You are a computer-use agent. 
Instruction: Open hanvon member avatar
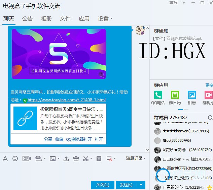pos(157,131)
